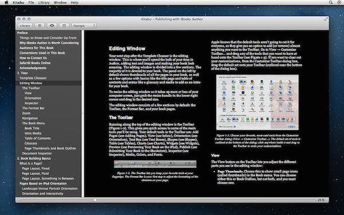Viewport: 344px width, 215px height.
Task: Open Intro Media subsection
Action: coord(33,134)
